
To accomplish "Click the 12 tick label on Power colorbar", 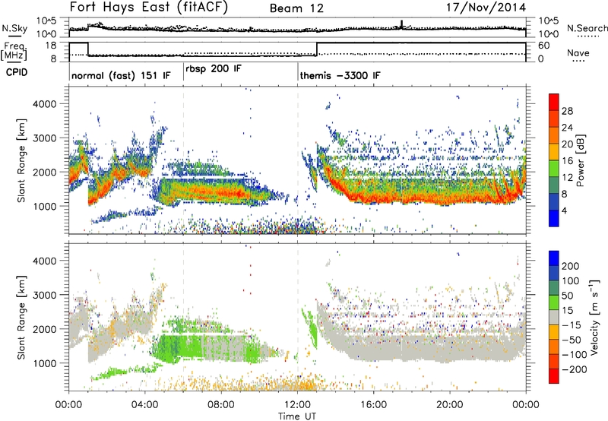I will [567, 177].
